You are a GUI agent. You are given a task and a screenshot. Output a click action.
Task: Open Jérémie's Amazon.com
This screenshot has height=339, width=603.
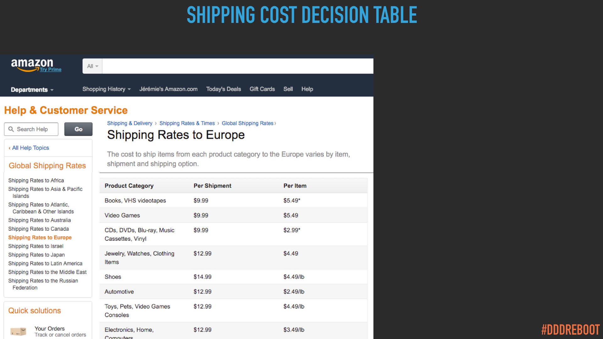pos(168,89)
